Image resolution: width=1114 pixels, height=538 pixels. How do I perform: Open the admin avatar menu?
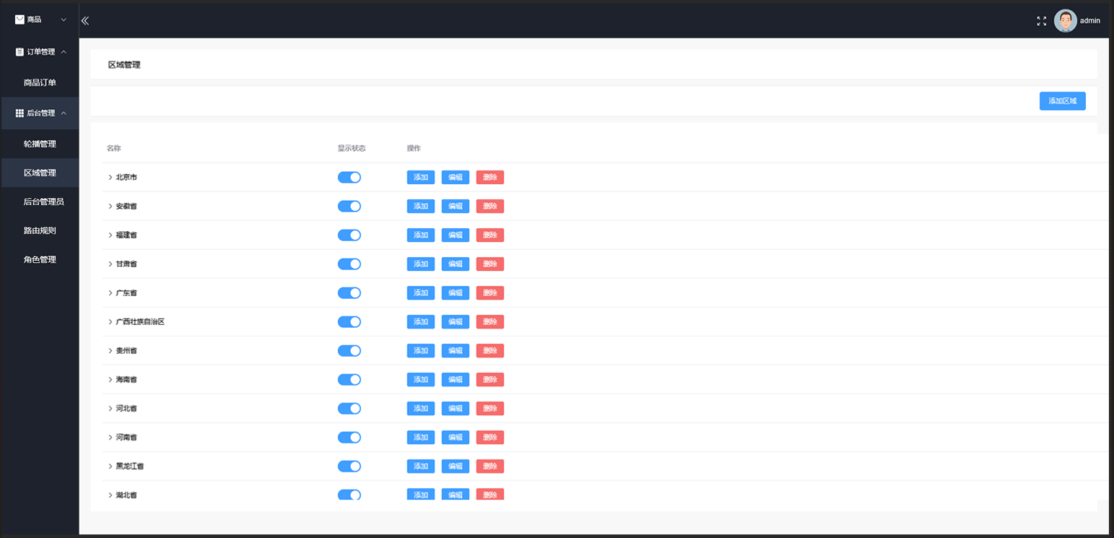click(x=1065, y=20)
